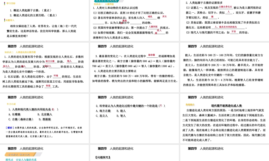
Task: Click the red fill-in answer 牙齿
Action: (x=234, y=31)
